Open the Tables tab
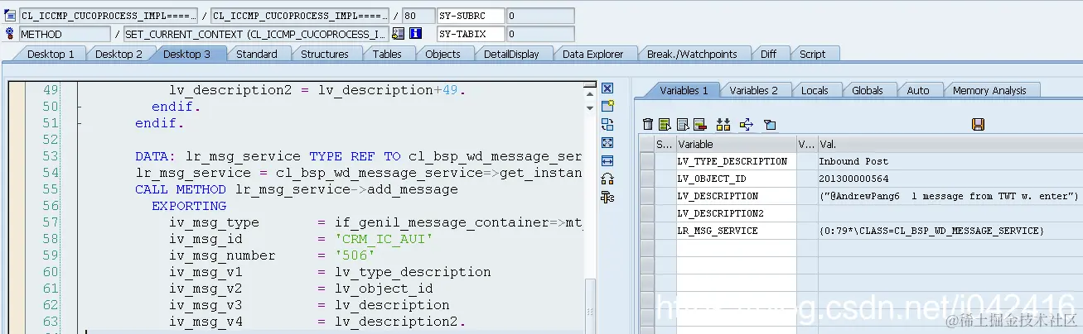The image size is (1083, 334). pos(387,54)
